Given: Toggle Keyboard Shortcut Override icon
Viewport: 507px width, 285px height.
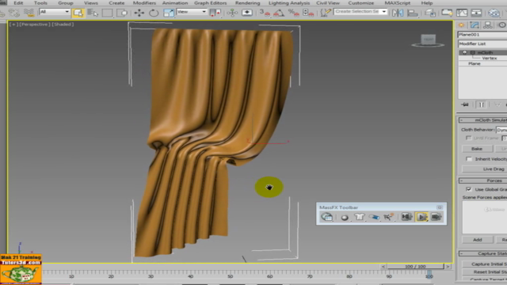Looking at the screenshot, I should click(247, 13).
